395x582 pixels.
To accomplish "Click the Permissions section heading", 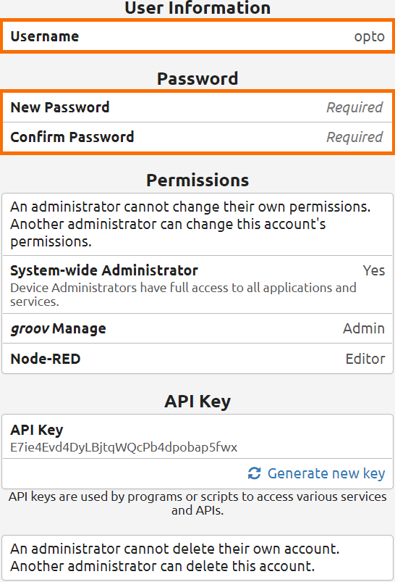I will click(197, 180).
